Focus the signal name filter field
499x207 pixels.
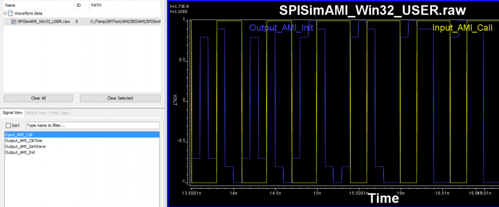92,125
